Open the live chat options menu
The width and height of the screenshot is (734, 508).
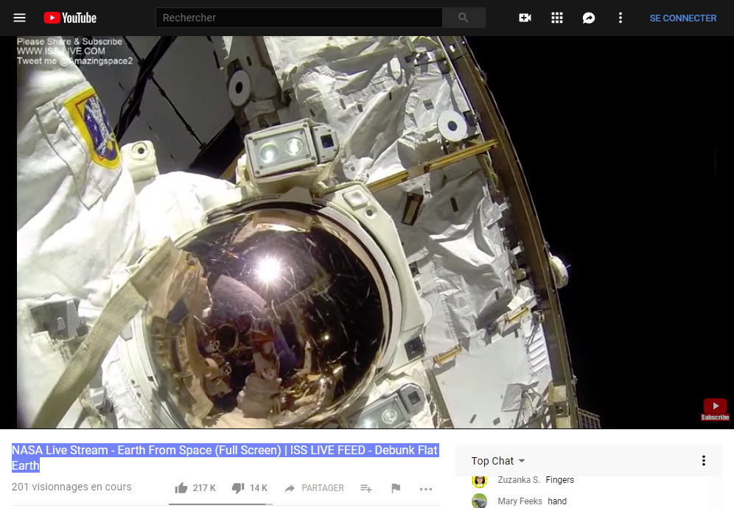704,461
